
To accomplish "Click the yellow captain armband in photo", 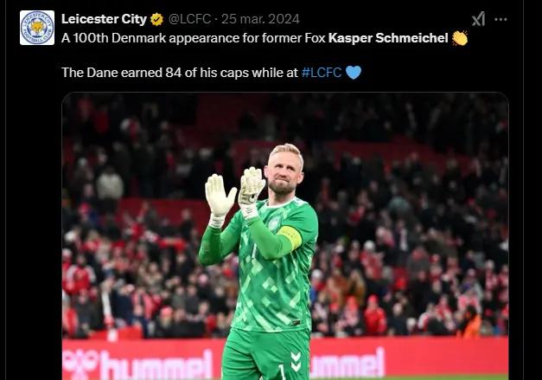I will tap(291, 237).
